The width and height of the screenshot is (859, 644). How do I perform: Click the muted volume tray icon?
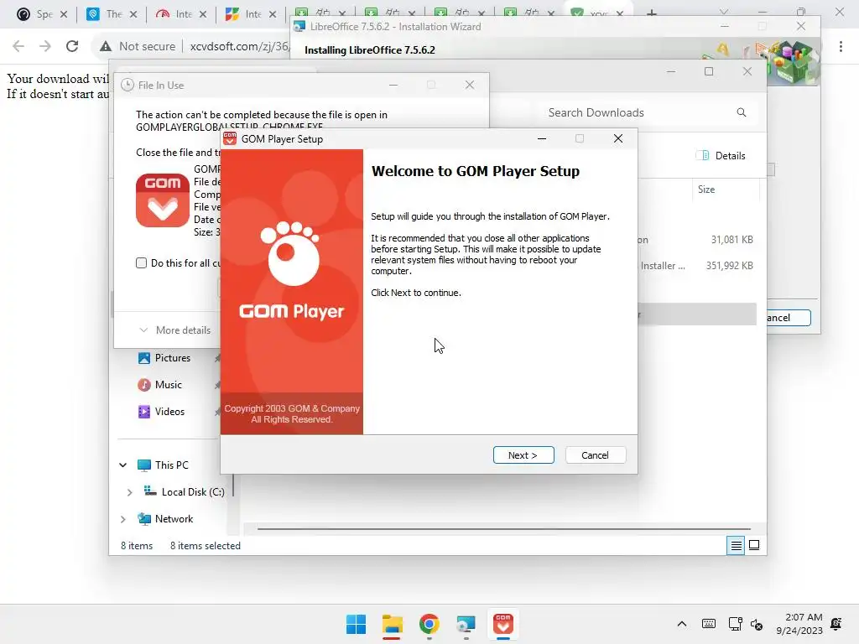coord(757,624)
